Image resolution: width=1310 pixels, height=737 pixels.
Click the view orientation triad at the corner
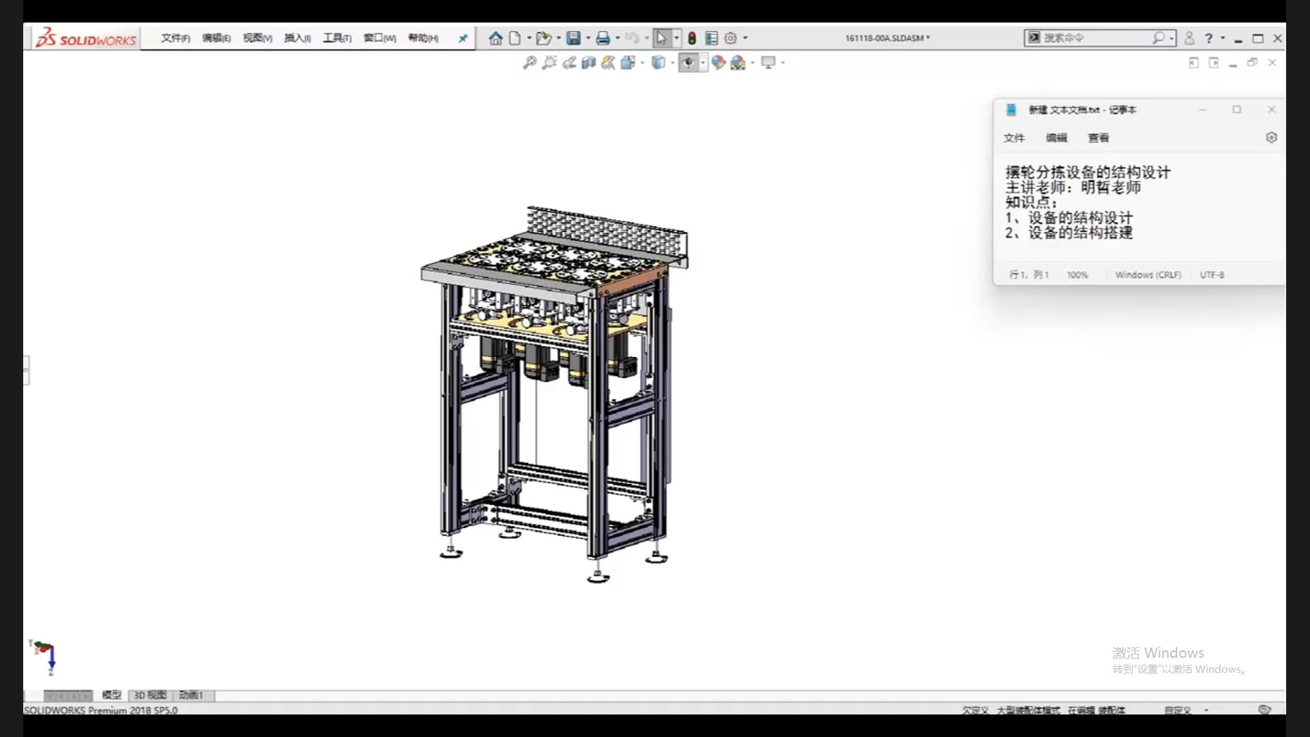(44, 657)
